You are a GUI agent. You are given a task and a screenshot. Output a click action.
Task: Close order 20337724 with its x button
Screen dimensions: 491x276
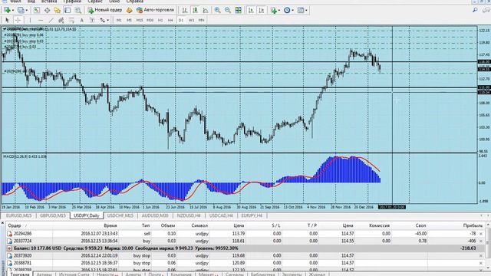pyautogui.click(x=481, y=242)
